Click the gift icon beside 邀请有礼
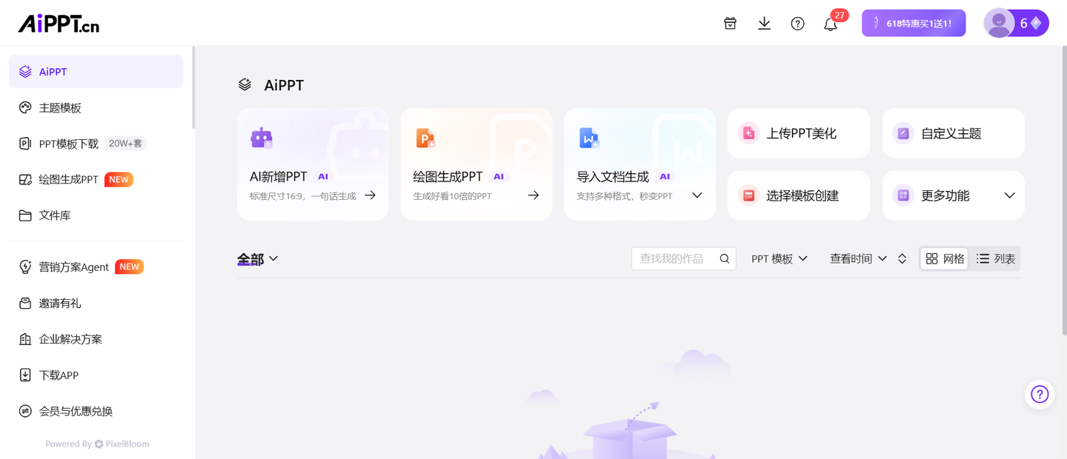This screenshot has height=459, width=1067. click(x=25, y=303)
